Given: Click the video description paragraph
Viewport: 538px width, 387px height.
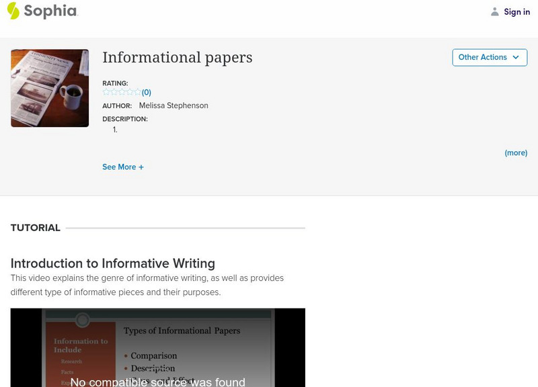Looking at the screenshot, I should click(147, 285).
